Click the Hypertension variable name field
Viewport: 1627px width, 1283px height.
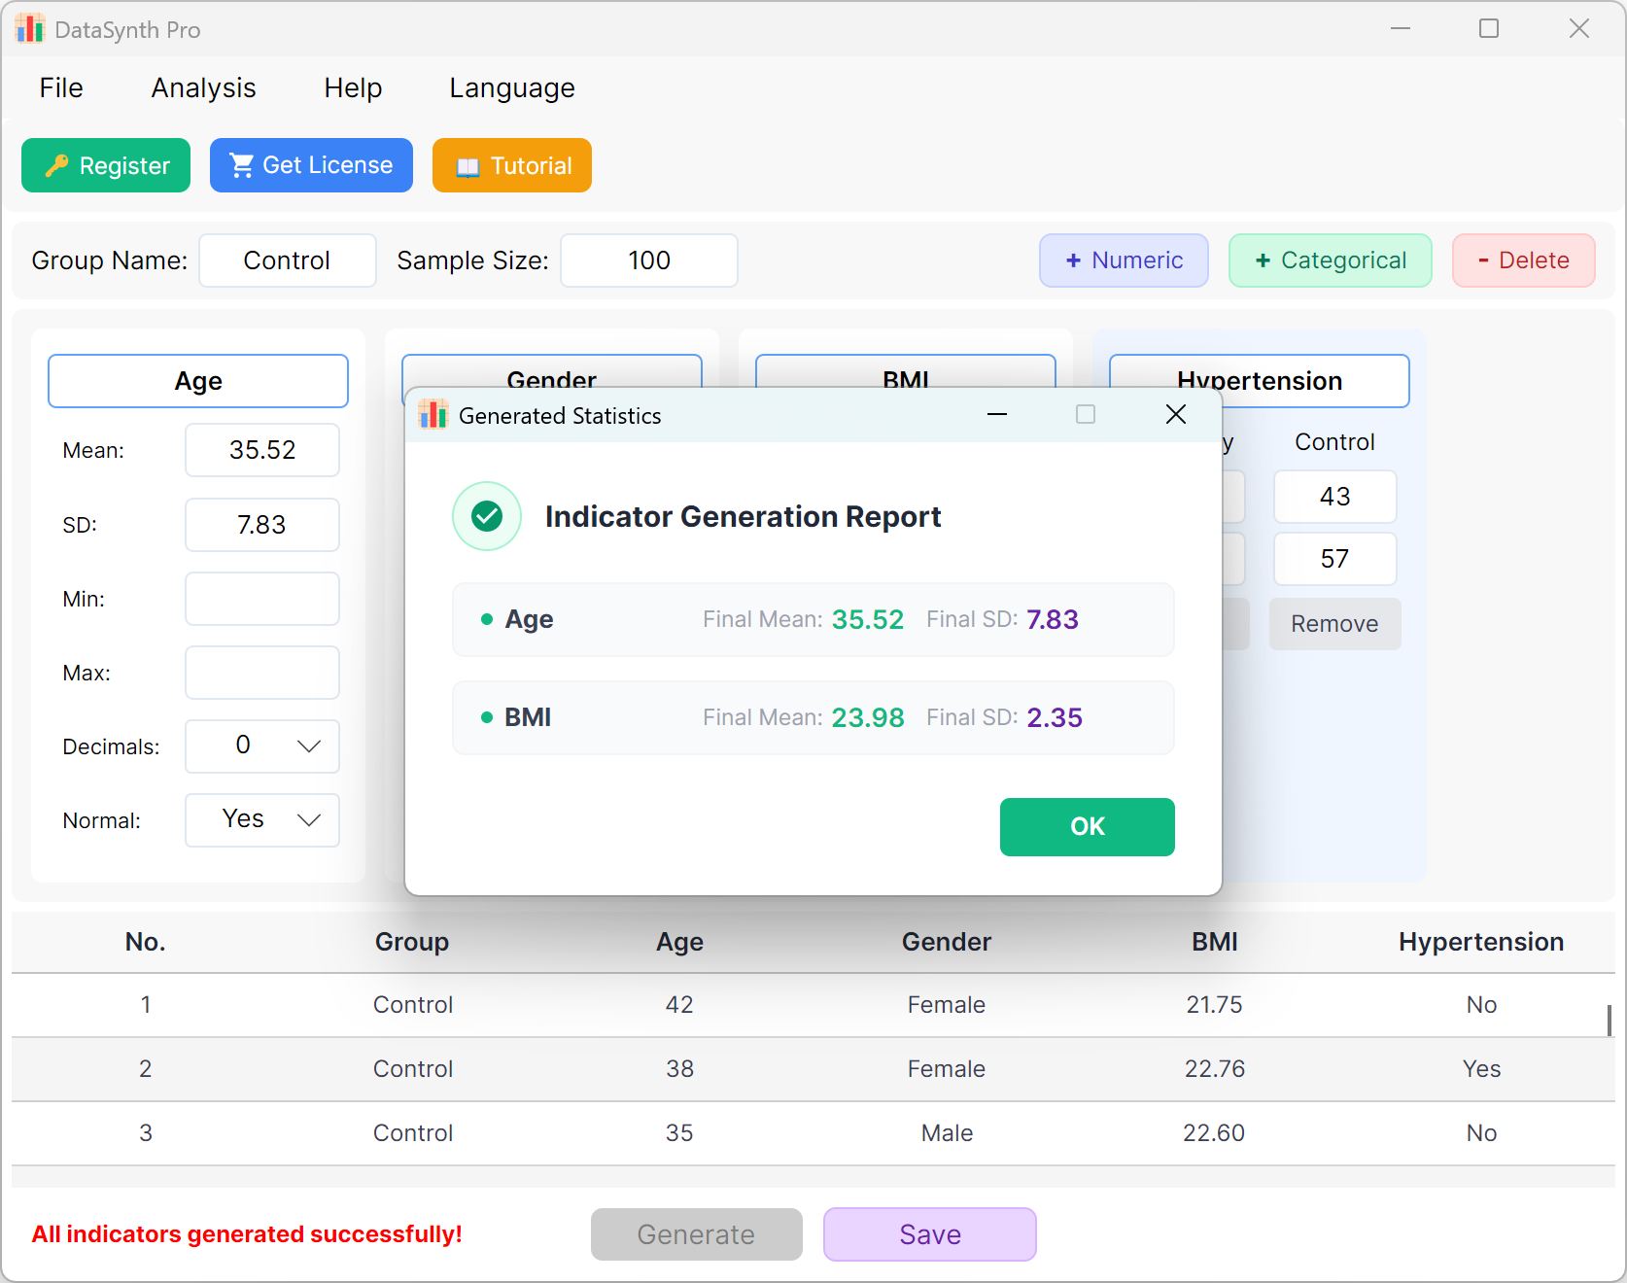click(x=1260, y=381)
